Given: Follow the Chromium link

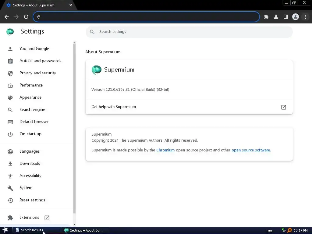Looking at the screenshot, I should coord(165,150).
